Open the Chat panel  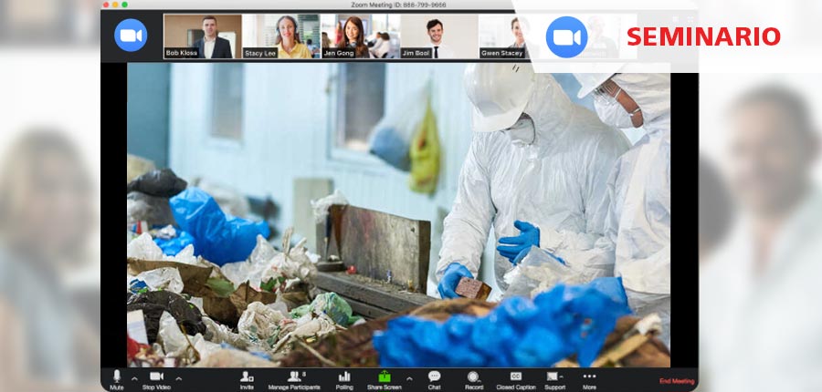(x=434, y=377)
